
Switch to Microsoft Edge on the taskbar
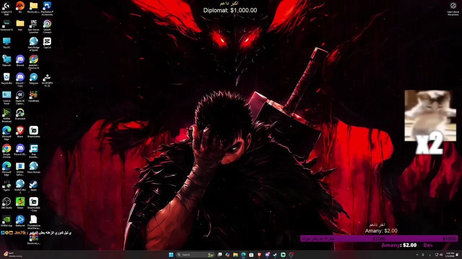click(243, 255)
